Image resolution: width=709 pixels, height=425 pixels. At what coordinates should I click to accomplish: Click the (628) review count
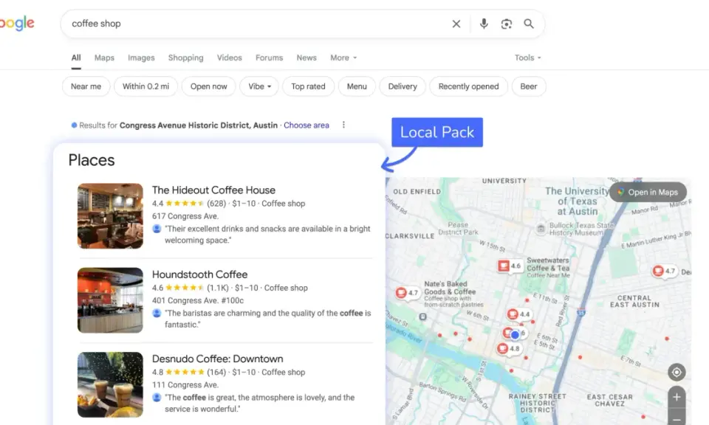(216, 204)
